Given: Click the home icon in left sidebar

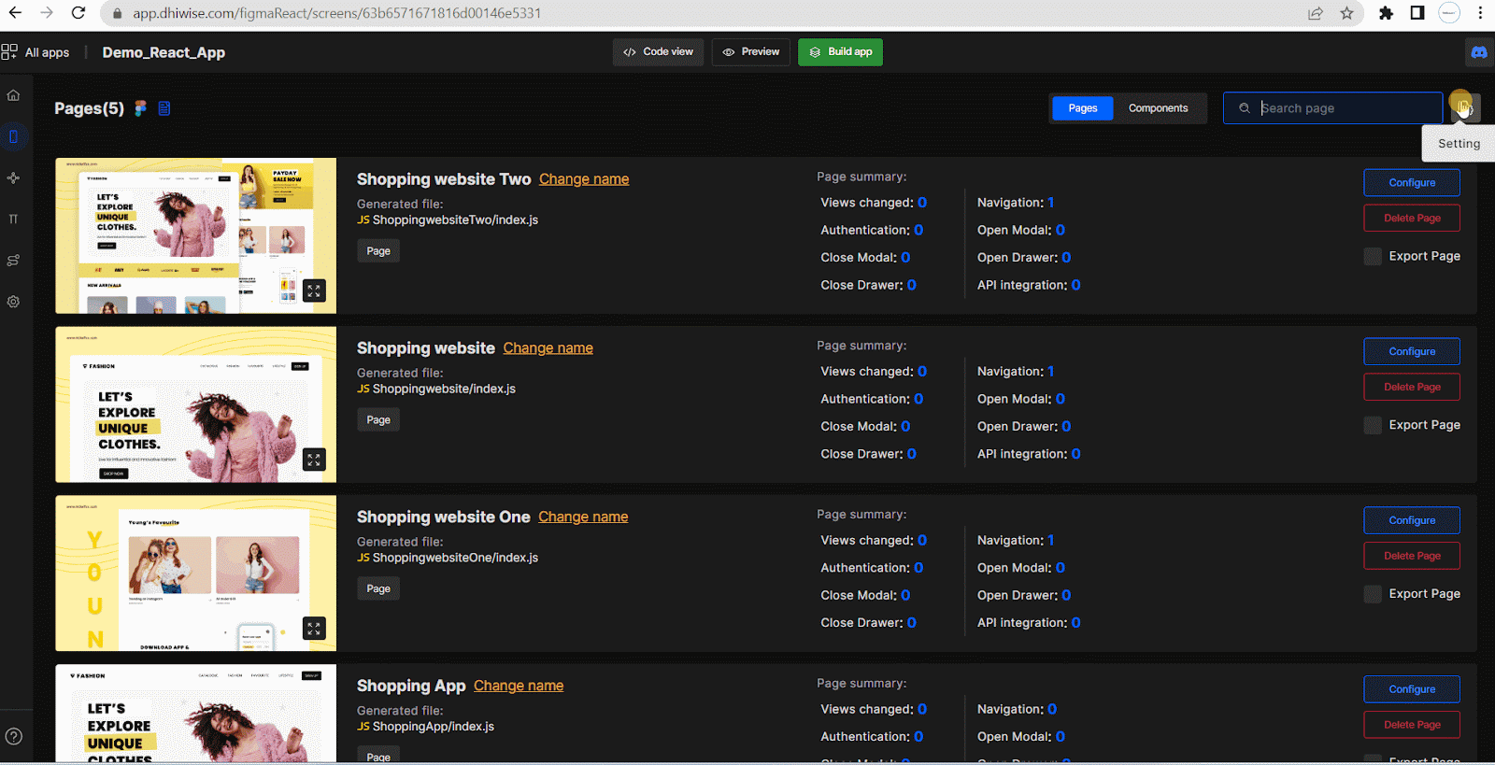Looking at the screenshot, I should 13,95.
